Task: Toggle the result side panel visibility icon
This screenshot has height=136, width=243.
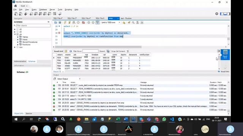Action: [x=218, y=51]
